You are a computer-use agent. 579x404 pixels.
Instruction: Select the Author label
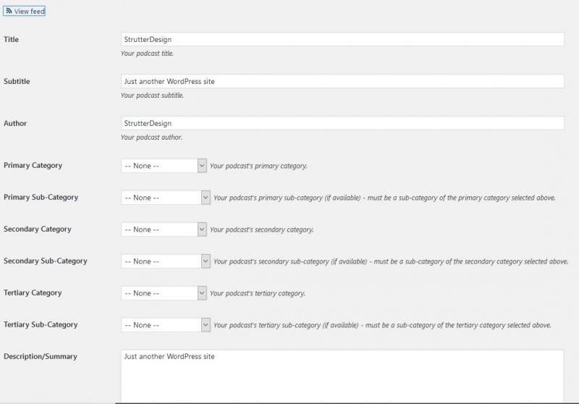pyautogui.click(x=15, y=123)
